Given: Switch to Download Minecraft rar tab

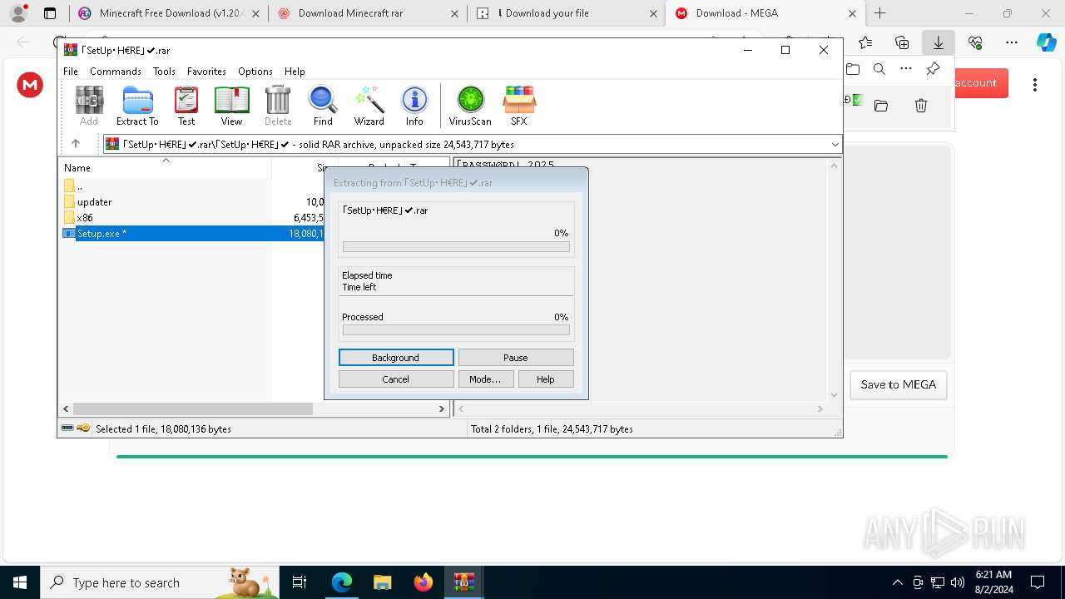Looking at the screenshot, I should click(x=368, y=13).
